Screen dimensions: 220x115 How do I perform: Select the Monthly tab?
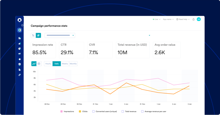coord(73,64)
